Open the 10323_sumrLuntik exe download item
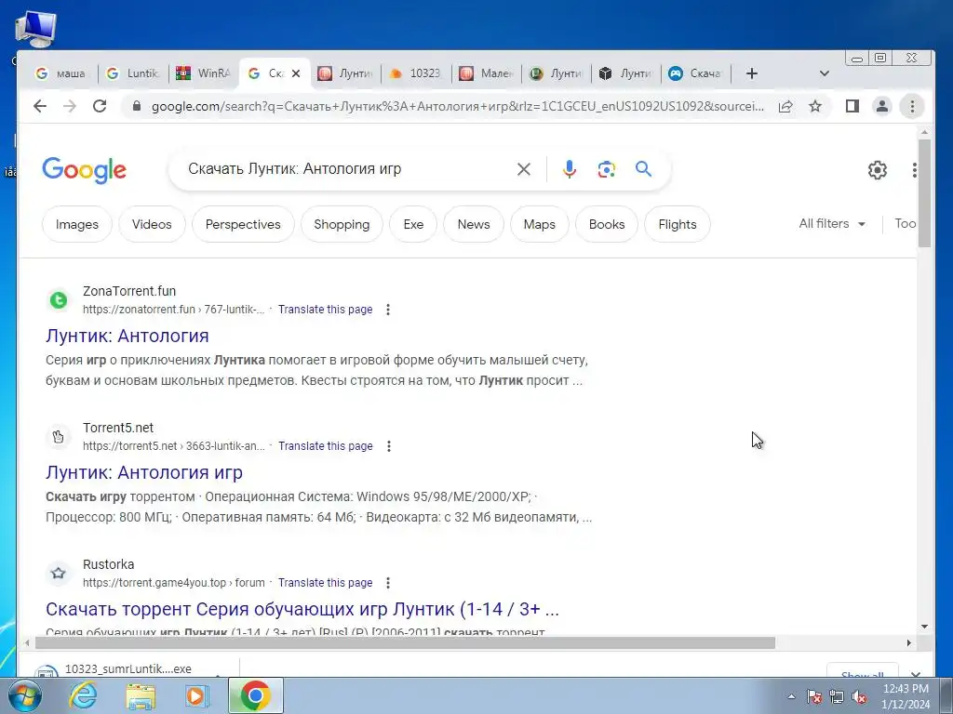953x714 pixels. point(128,668)
